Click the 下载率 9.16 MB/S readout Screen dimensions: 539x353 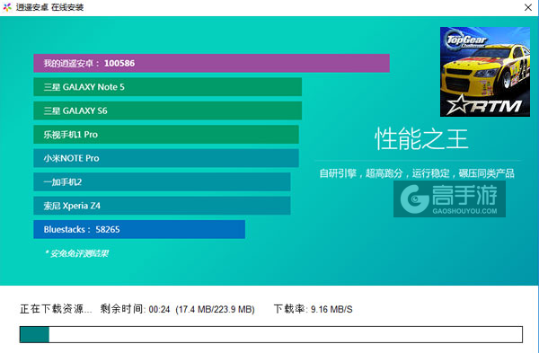pyautogui.click(x=313, y=309)
